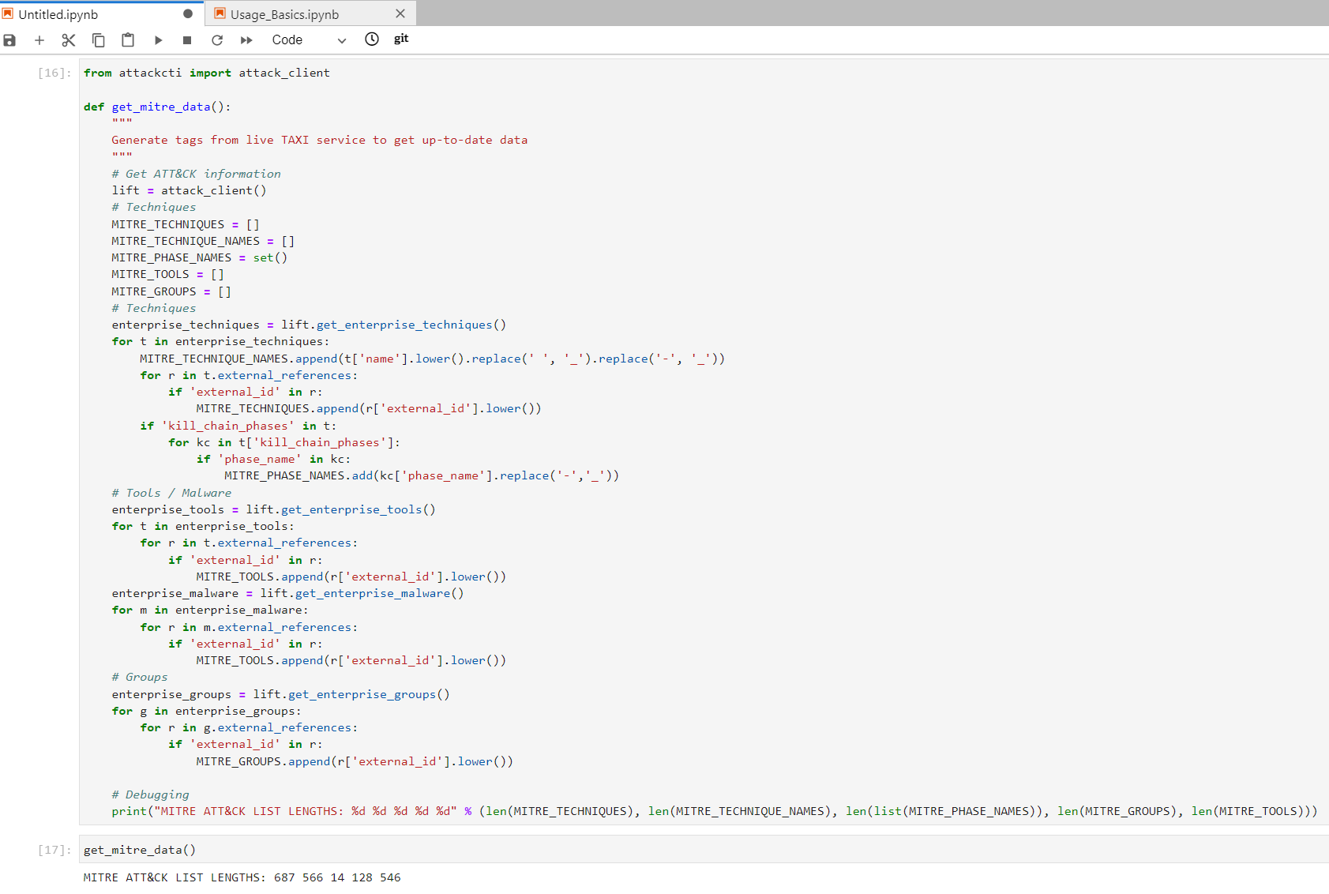Close the Usage_Basics.ipynb tab
The image size is (1329, 894).
tap(400, 13)
